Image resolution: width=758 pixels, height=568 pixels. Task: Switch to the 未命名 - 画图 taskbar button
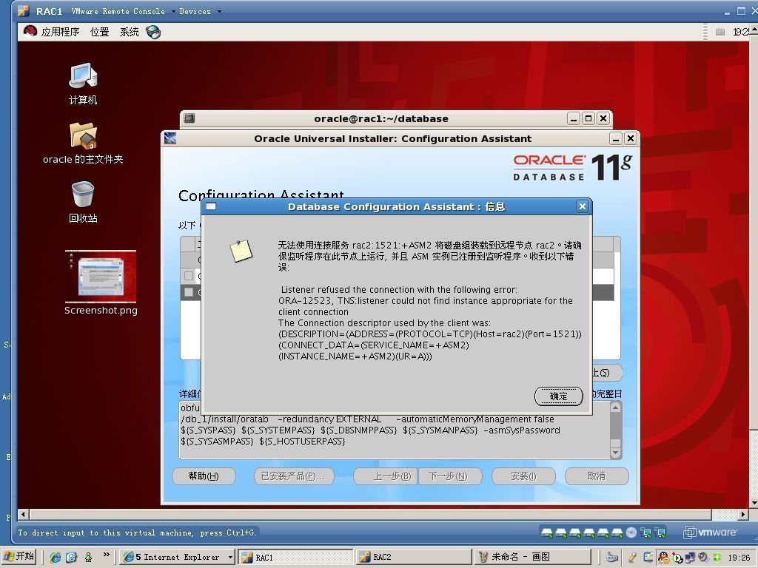(x=532, y=558)
